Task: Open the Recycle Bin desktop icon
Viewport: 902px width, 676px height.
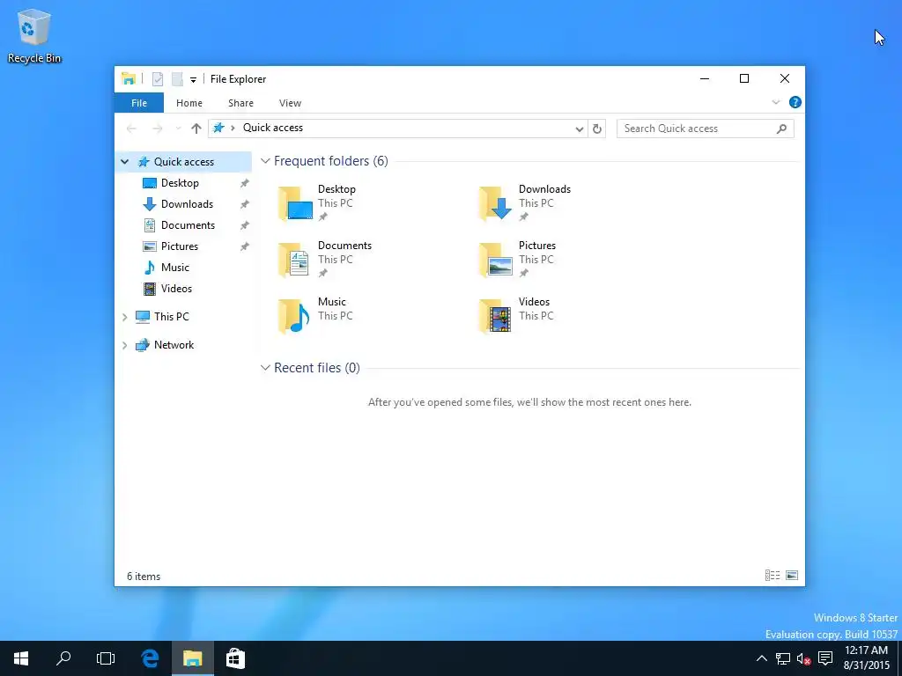Action: tap(34, 35)
